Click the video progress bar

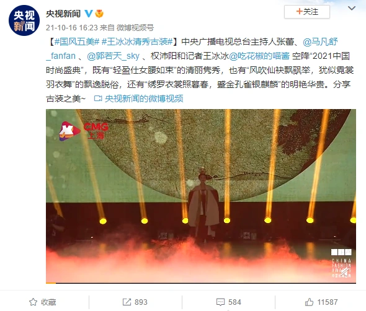click(201, 283)
